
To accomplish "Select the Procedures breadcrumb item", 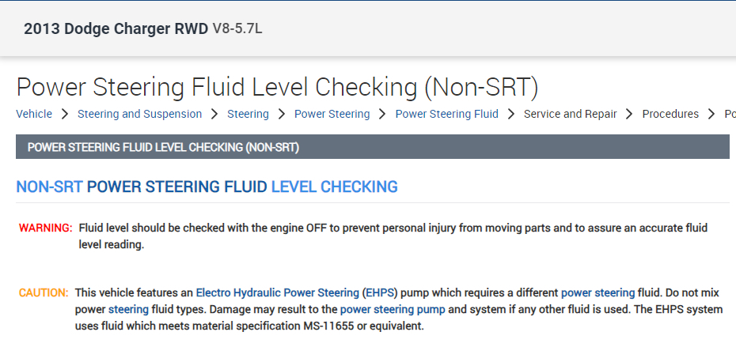I will pyautogui.click(x=670, y=114).
